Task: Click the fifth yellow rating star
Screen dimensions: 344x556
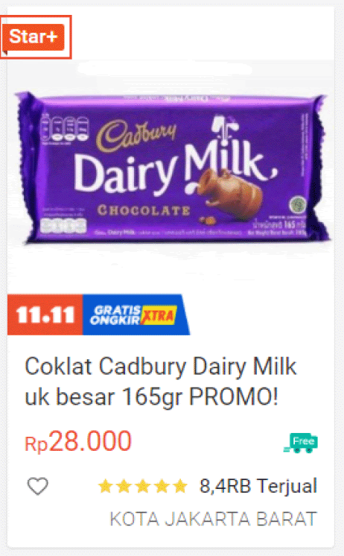Action: 180,486
